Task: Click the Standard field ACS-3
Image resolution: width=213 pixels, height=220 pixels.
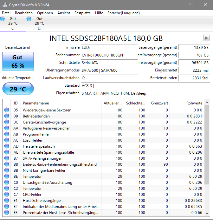Action: 145,86
